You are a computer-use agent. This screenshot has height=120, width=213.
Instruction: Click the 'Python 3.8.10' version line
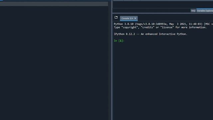(163, 24)
